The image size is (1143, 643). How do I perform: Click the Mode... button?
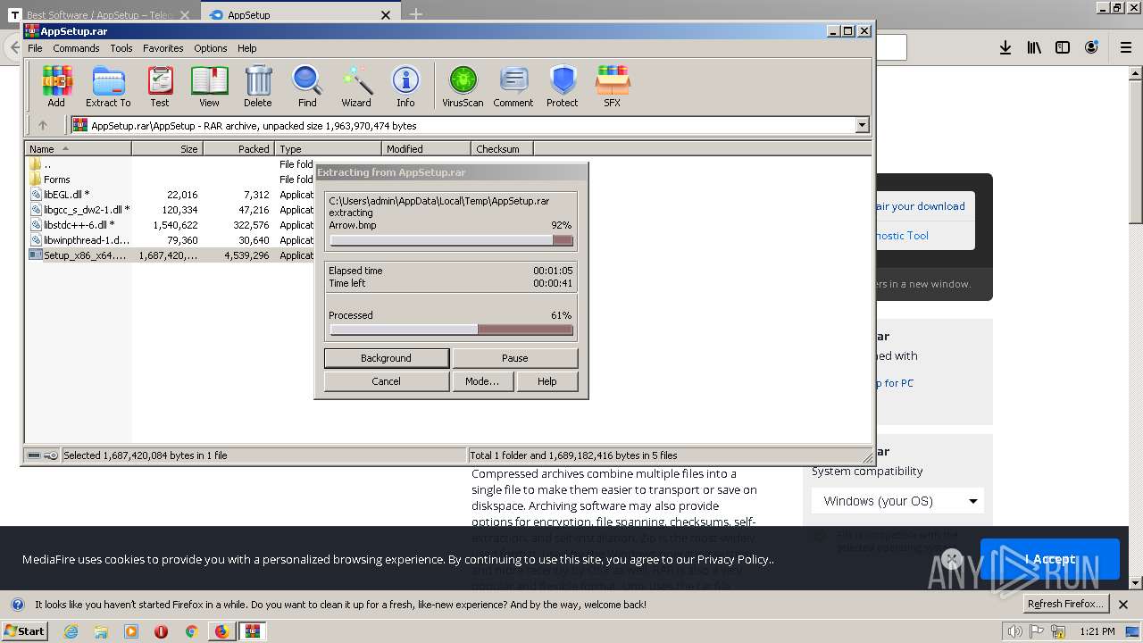[482, 381]
